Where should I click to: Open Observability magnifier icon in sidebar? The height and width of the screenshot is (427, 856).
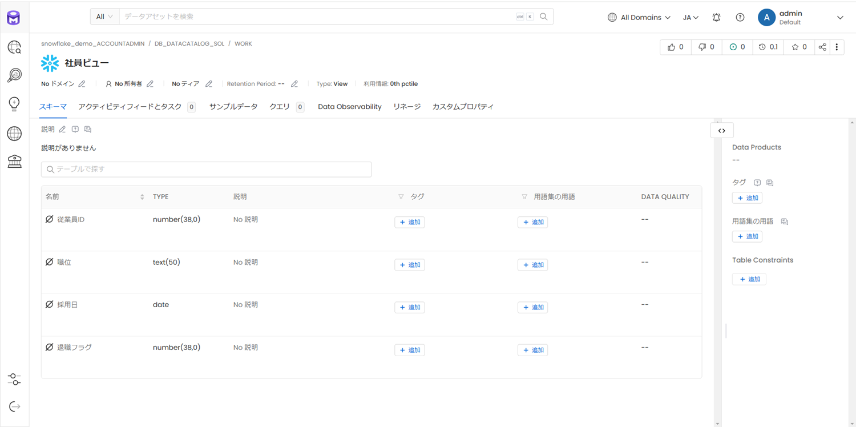pyautogui.click(x=14, y=75)
